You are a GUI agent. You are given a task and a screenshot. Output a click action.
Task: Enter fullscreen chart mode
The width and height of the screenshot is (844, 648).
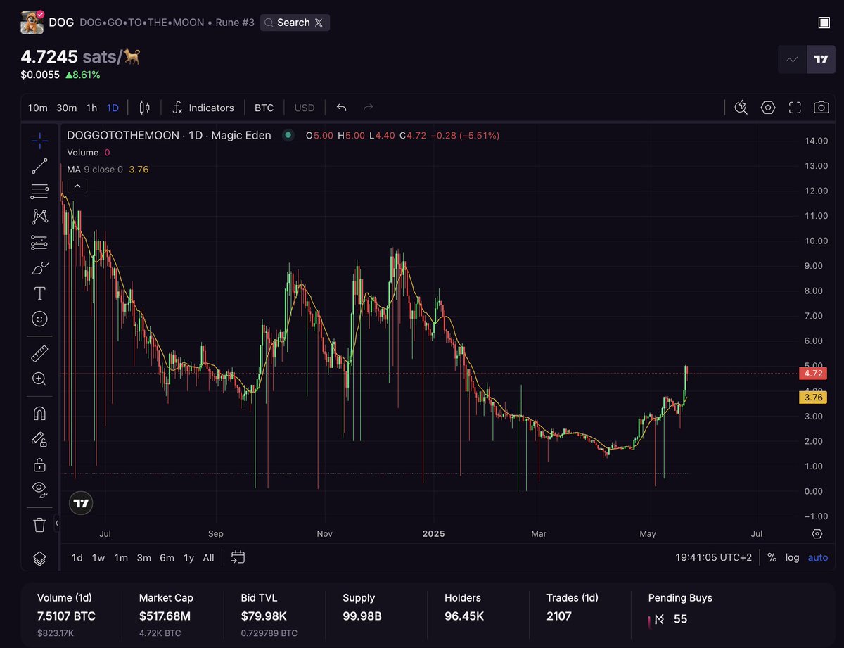click(795, 108)
